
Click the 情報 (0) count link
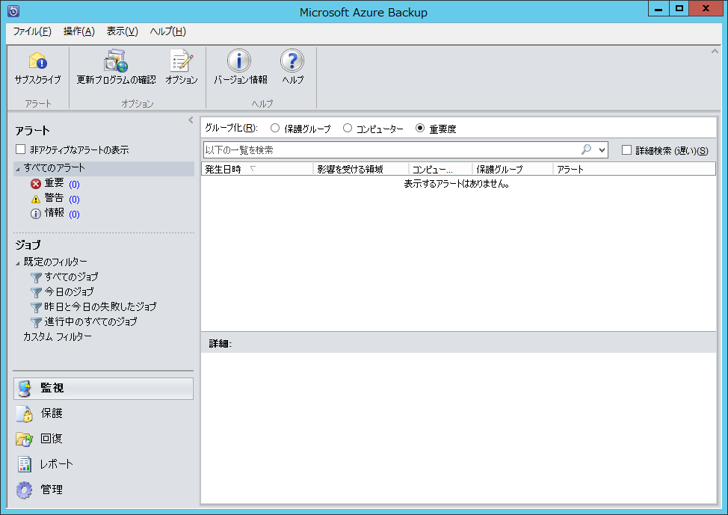click(x=74, y=214)
